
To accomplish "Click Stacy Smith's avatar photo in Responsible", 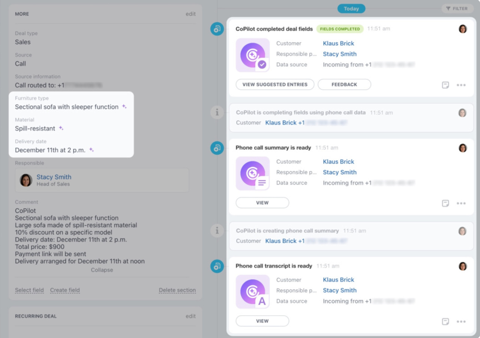I will 26,180.
